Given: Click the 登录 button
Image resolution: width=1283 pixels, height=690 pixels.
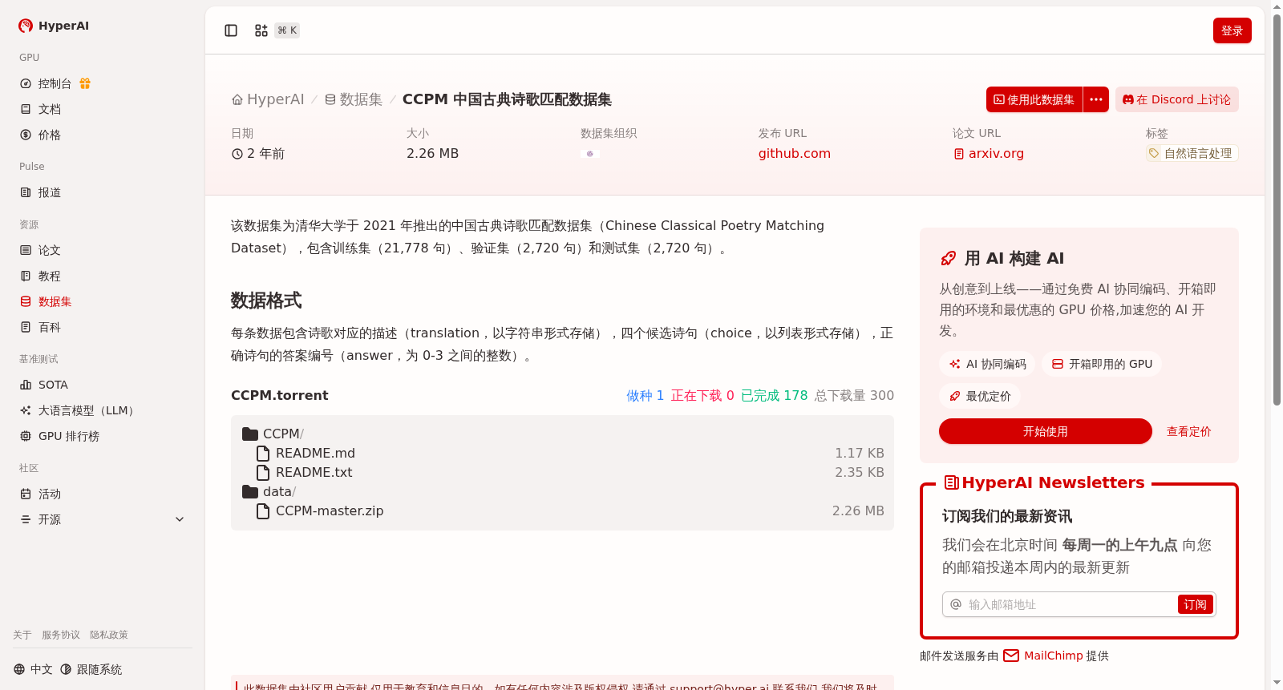Looking at the screenshot, I should 1232,30.
